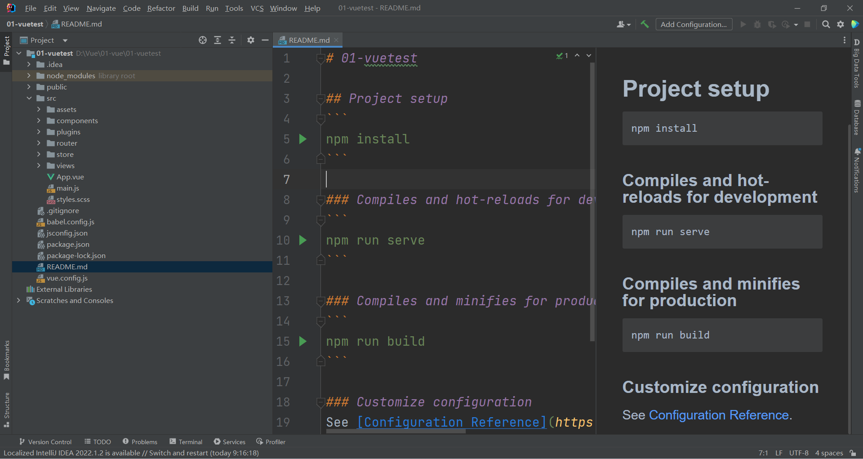
Task: Expand the components folder
Action: coord(39,120)
